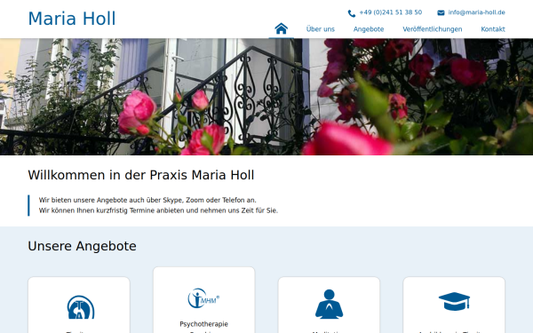The width and height of the screenshot is (533, 333).
Task: Go to the Kontakt page
Action: click(x=493, y=29)
